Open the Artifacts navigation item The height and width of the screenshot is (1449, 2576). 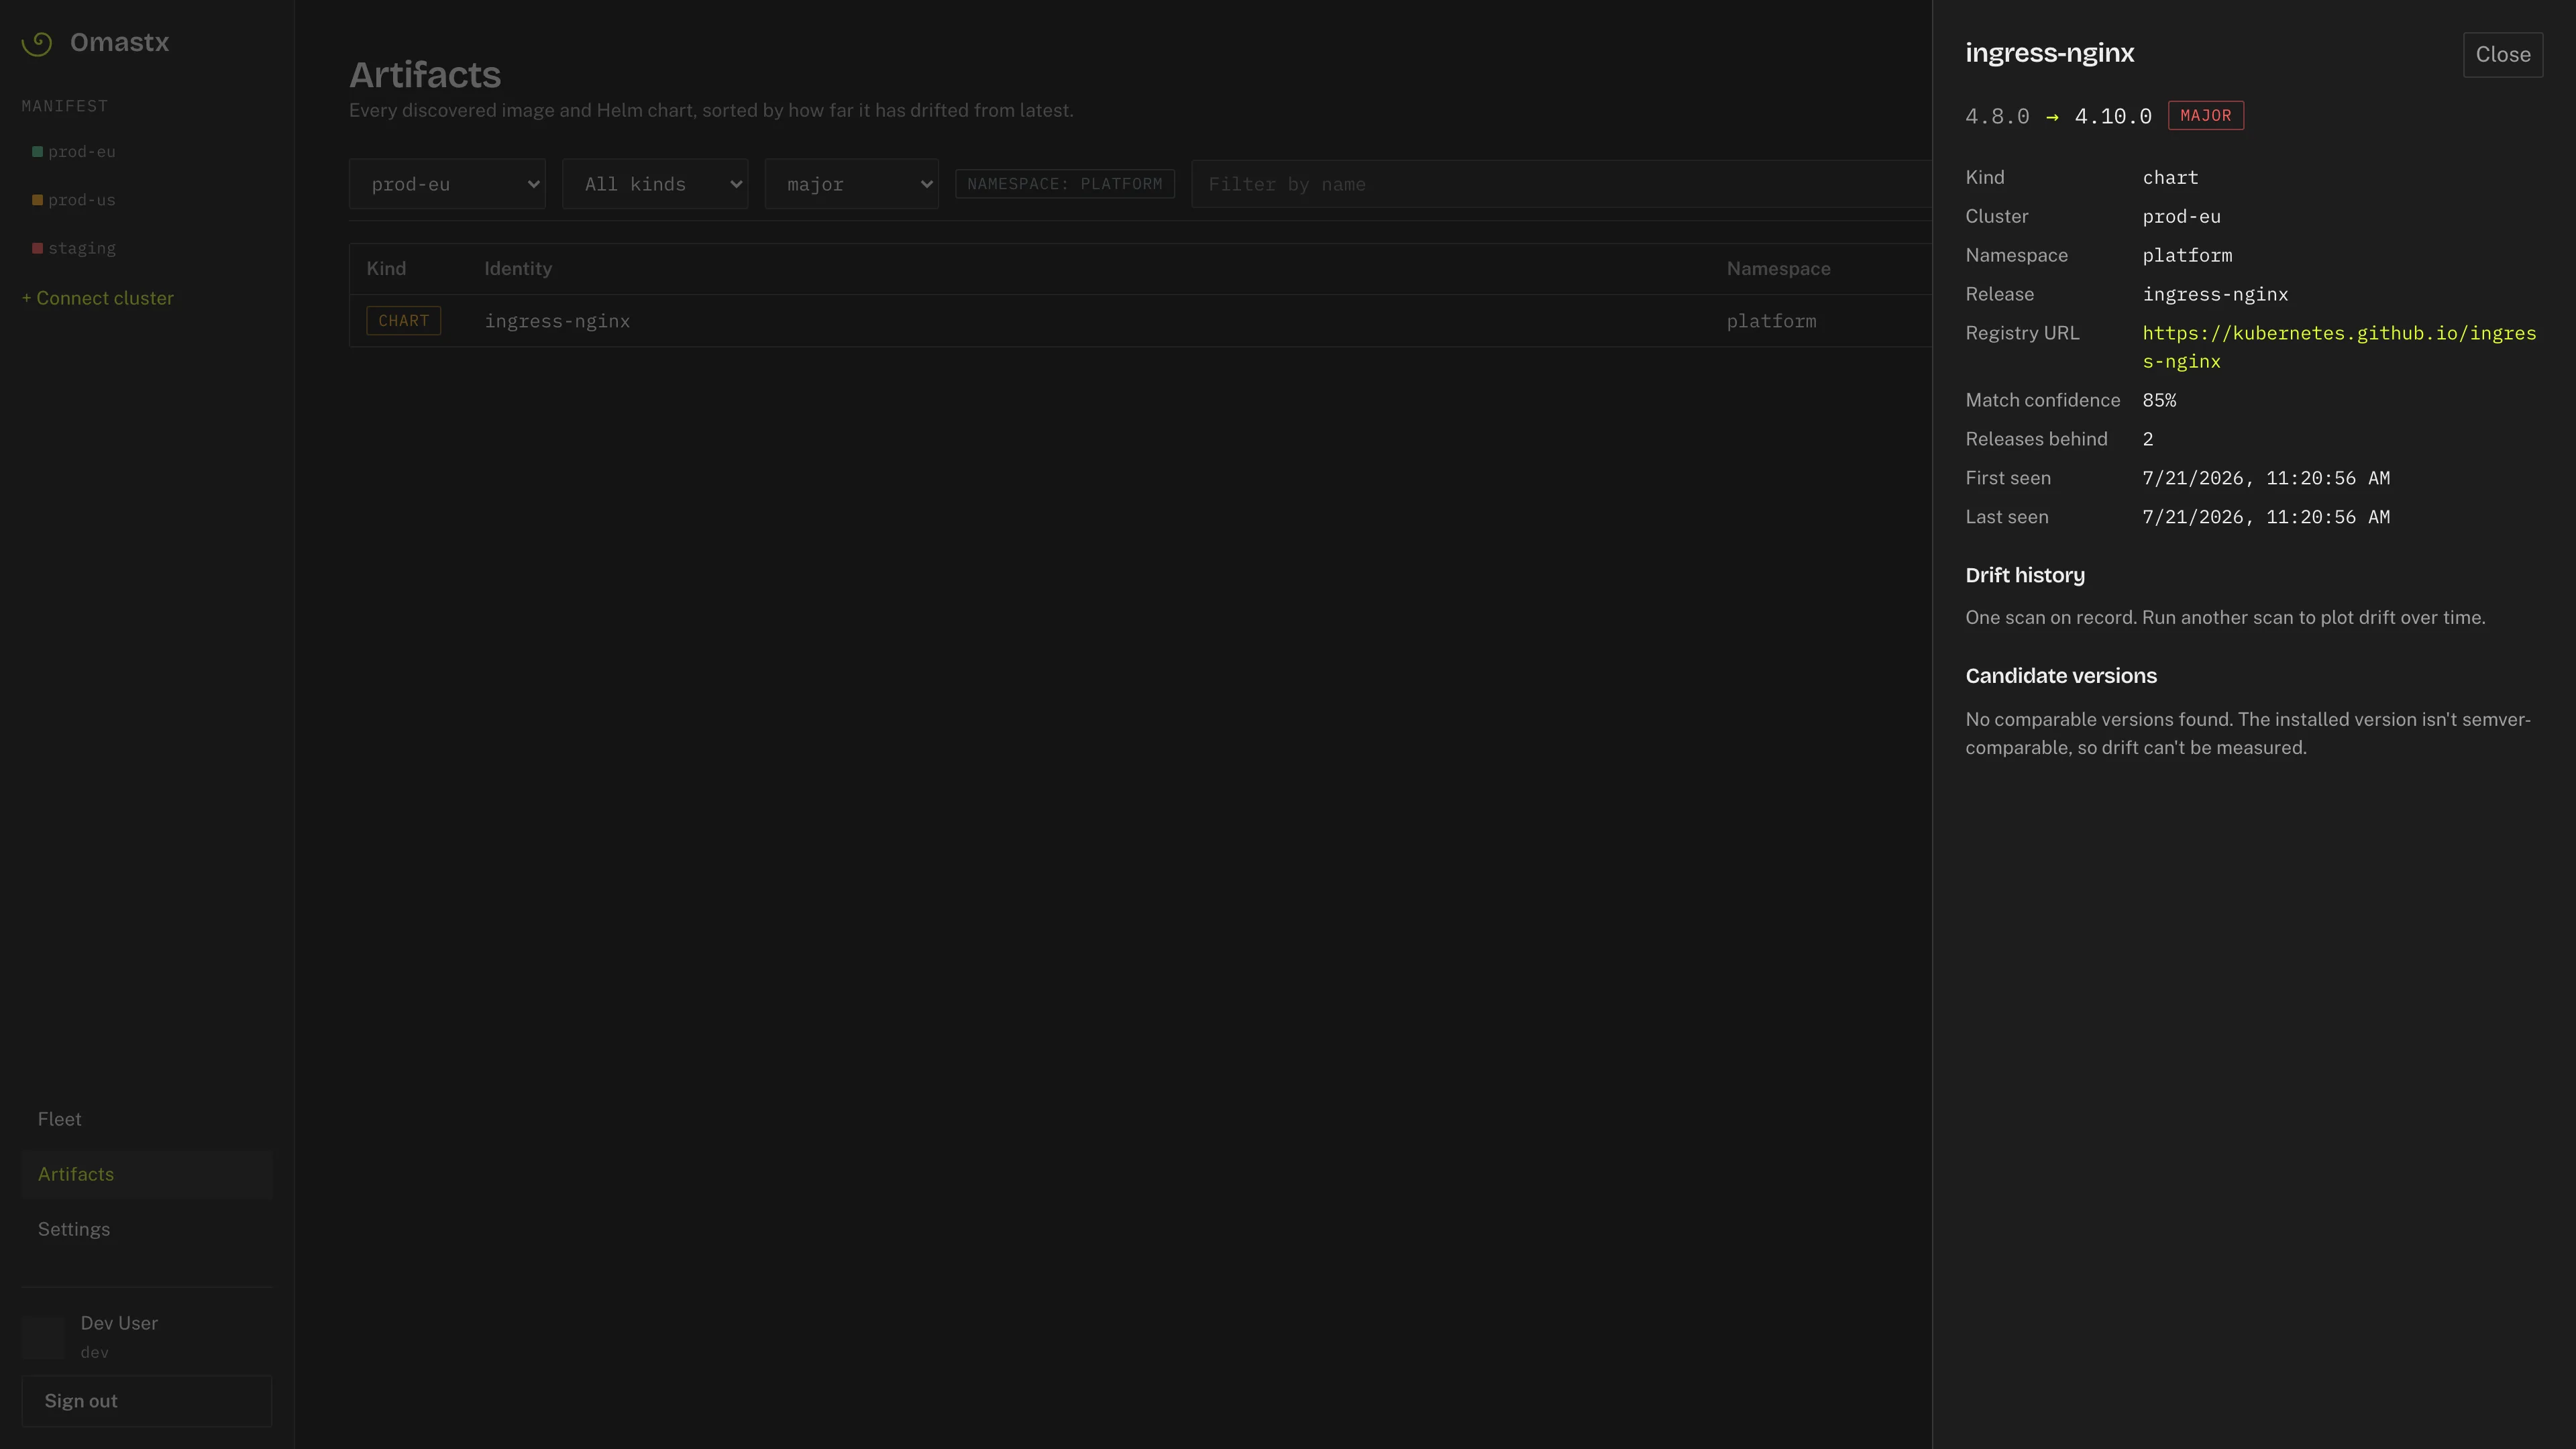coord(147,1174)
